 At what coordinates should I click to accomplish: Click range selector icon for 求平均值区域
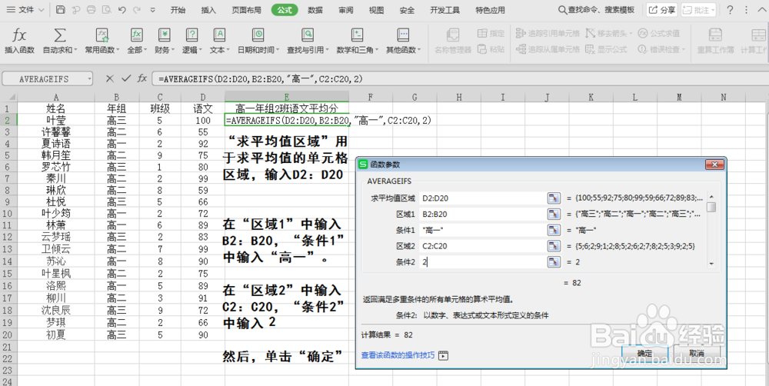coord(554,198)
